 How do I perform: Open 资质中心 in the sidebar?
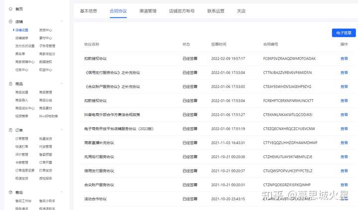pyautogui.click(x=45, y=30)
